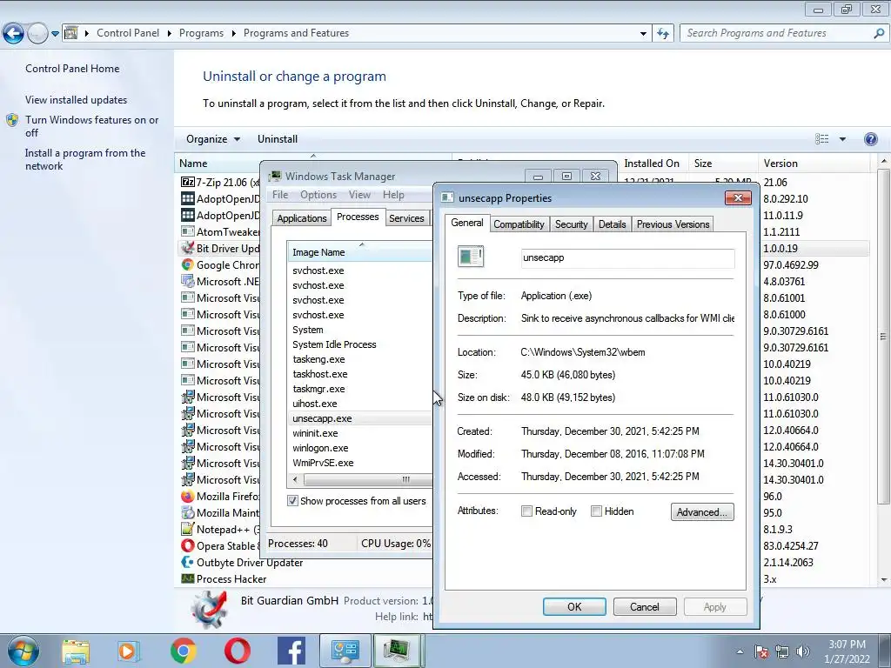Screen dimensions: 891x668
Task: Open Task Manager File menu
Action: pyautogui.click(x=280, y=195)
